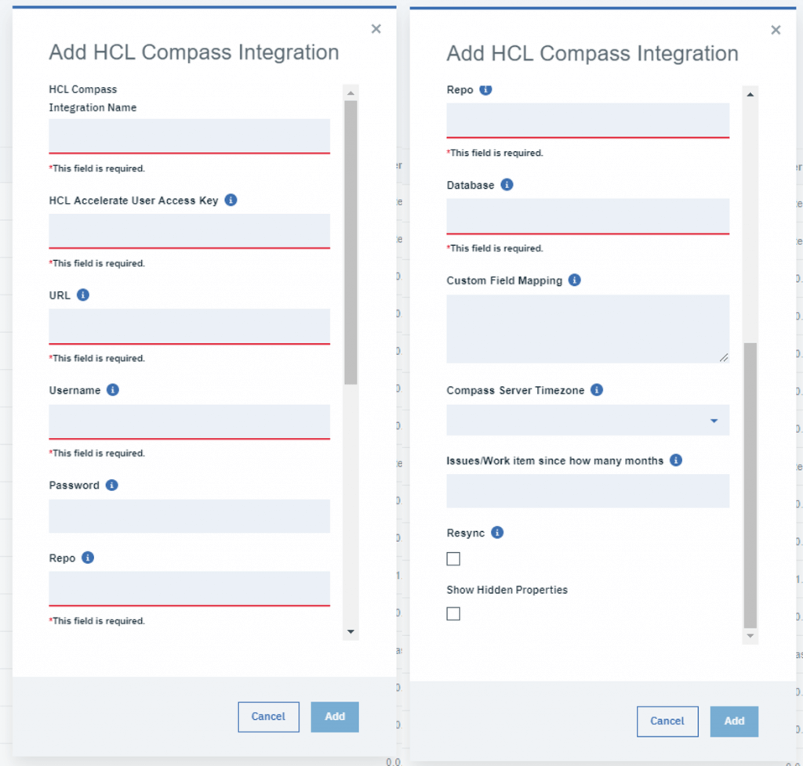803x766 pixels.
Task: Open the URL field info tooltip icon
Action: click(83, 295)
